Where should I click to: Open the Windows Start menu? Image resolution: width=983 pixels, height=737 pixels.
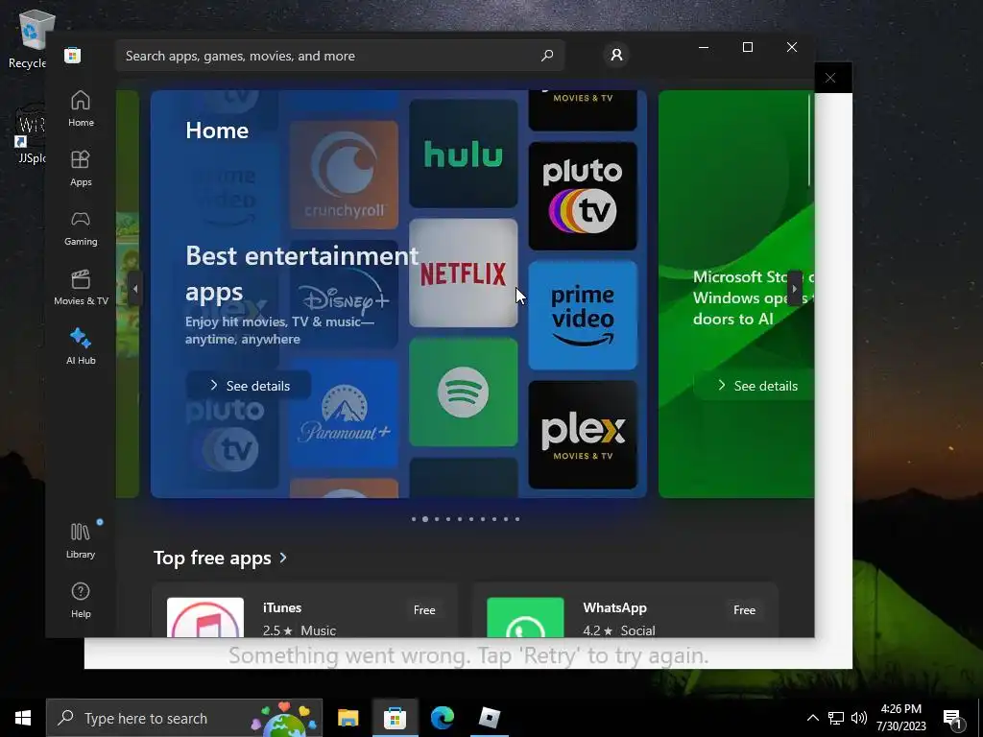(x=23, y=718)
